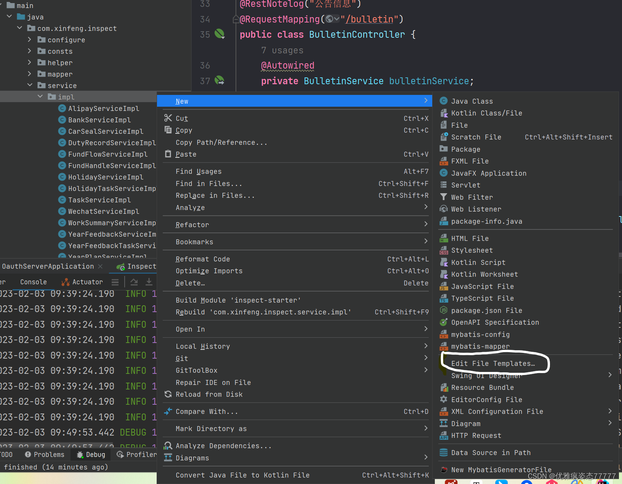
Task: Expand the mapper package
Action: 29,74
